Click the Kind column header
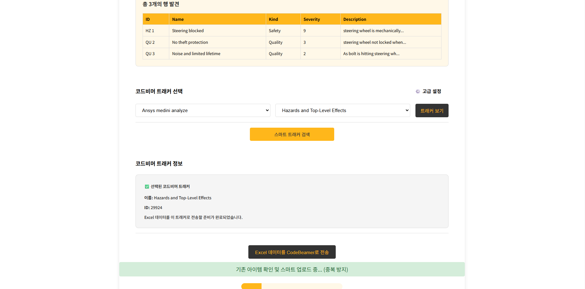Viewport: 585px width, 289px height. [273, 19]
